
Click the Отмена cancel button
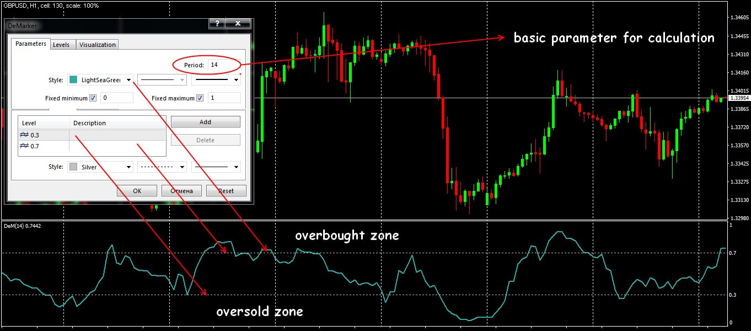(x=182, y=191)
